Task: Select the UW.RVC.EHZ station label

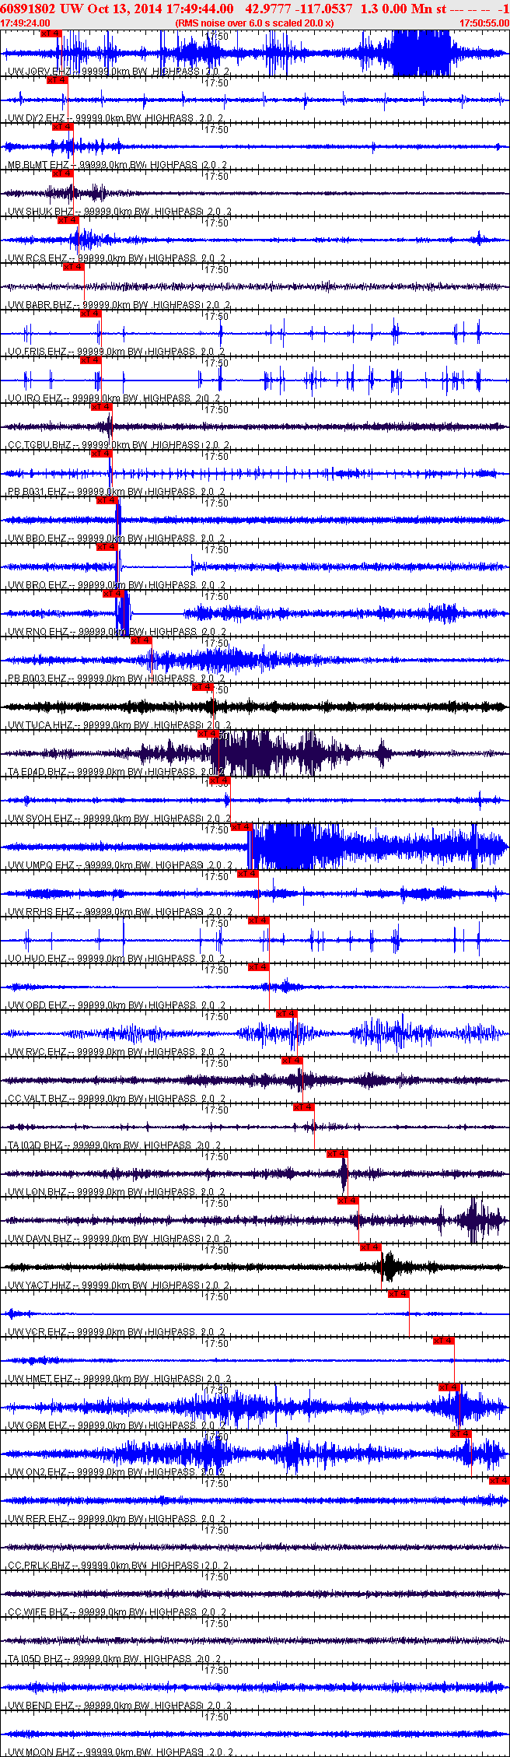Action: [x=37, y=1052]
